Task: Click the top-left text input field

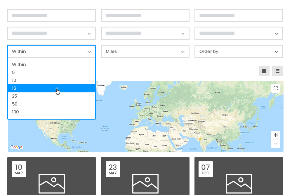Action: 51,15
